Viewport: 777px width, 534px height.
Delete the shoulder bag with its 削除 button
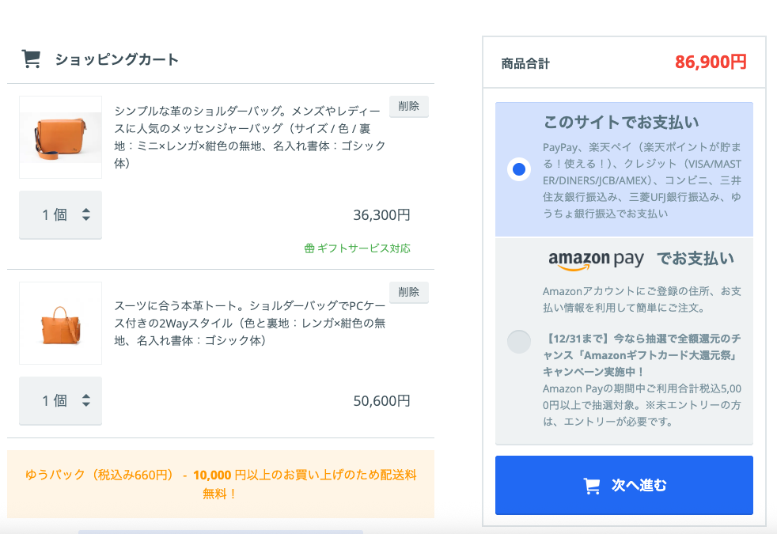408,106
